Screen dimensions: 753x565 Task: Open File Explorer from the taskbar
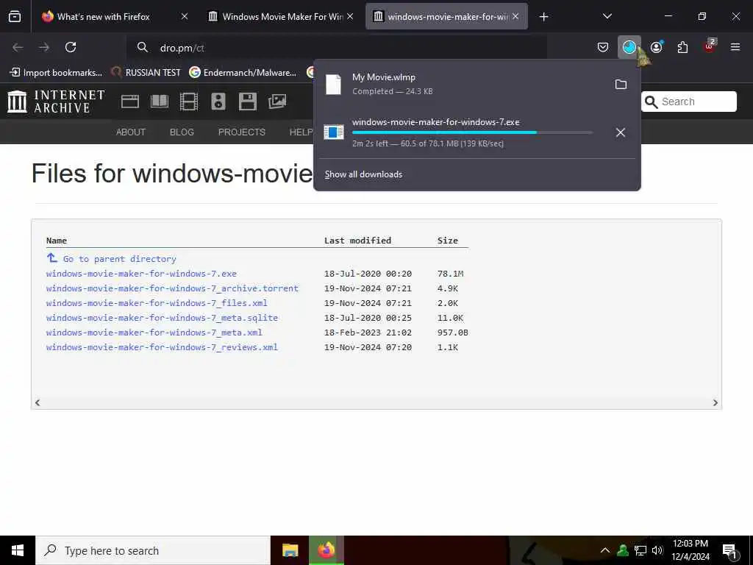coord(290,550)
